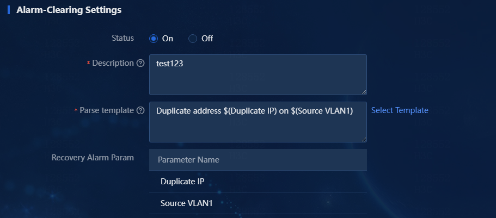Click the Alarm-Clearing Settings section heading
This screenshot has width=496, height=218.
coord(69,10)
